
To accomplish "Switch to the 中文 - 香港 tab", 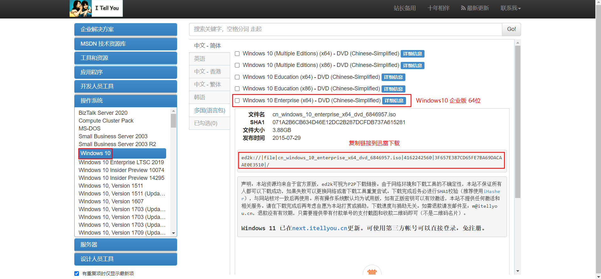I will [x=209, y=72].
